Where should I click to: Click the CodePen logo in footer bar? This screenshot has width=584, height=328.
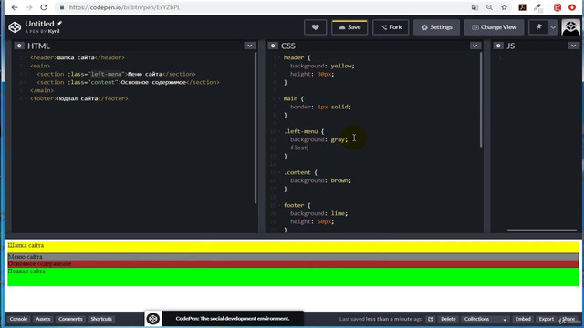(x=153, y=319)
